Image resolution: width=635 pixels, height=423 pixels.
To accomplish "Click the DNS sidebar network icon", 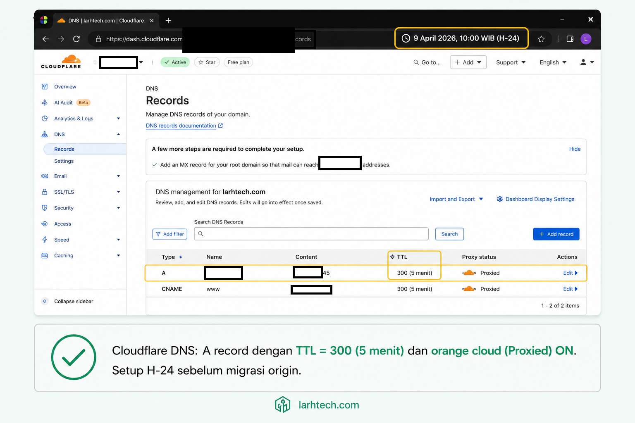I will pyautogui.click(x=45, y=134).
